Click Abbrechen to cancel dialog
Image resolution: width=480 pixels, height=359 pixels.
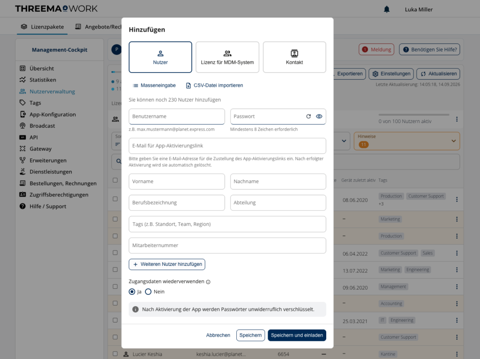pos(218,335)
